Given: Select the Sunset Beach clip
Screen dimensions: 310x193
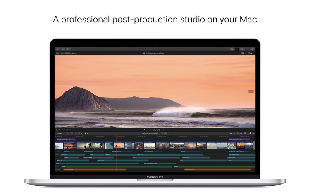Looking at the screenshot, I should tap(119, 146).
